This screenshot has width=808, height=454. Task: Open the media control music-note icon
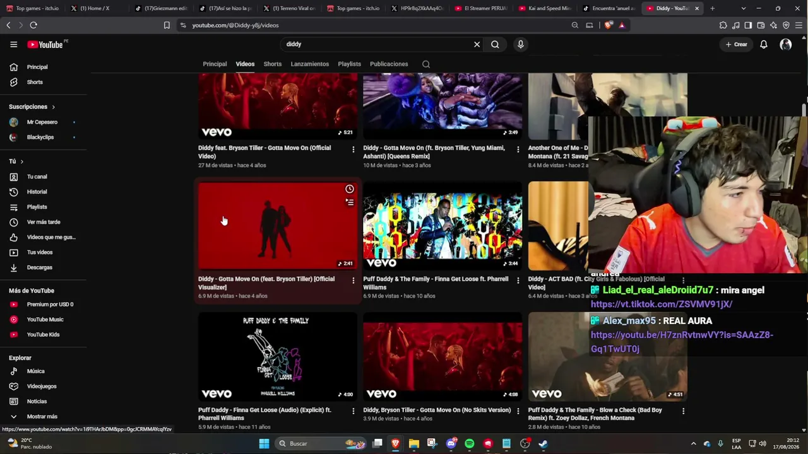(736, 25)
